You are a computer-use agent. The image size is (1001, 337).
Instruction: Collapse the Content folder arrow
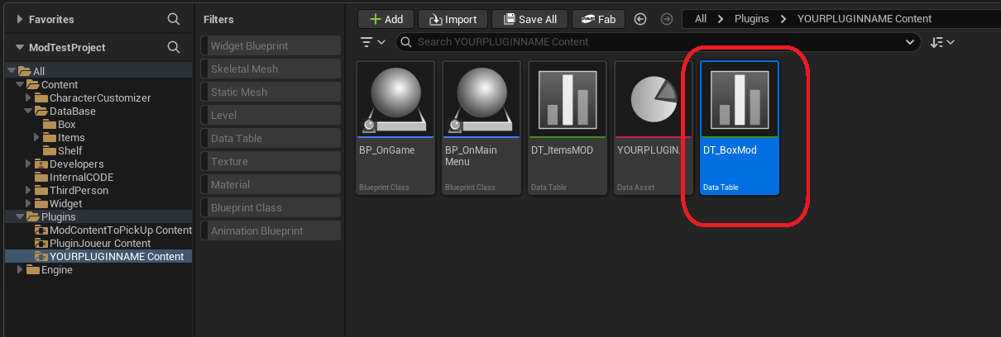tap(20, 85)
